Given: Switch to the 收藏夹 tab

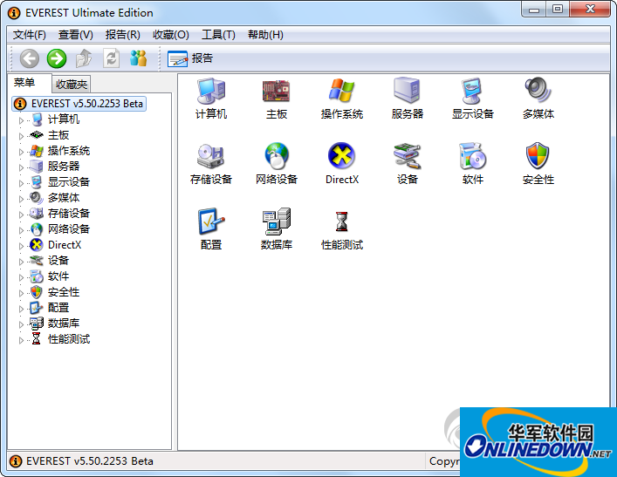Looking at the screenshot, I should (x=72, y=85).
